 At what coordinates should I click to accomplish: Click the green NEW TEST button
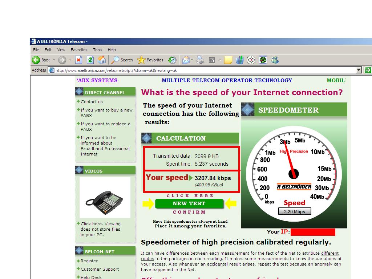click(189, 203)
